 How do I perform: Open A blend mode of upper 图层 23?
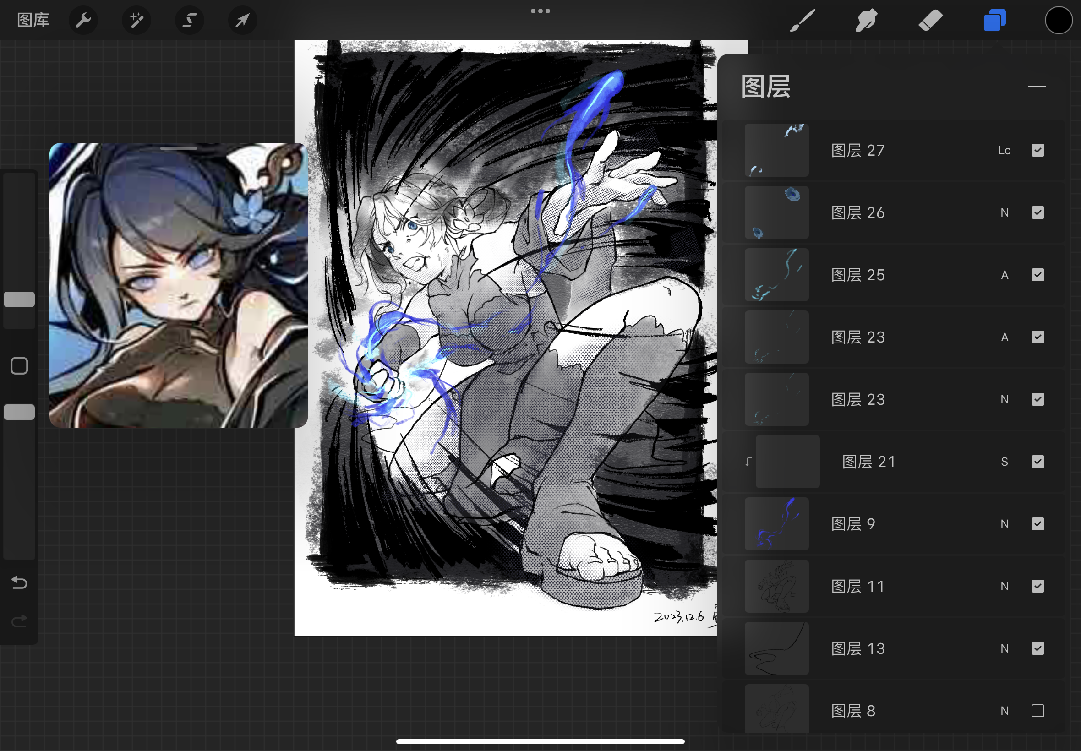(1005, 337)
